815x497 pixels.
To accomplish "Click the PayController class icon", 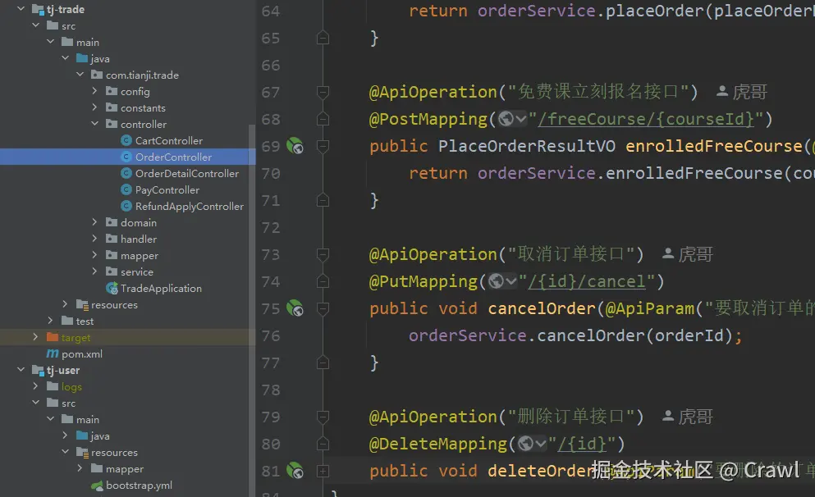I will pos(126,190).
